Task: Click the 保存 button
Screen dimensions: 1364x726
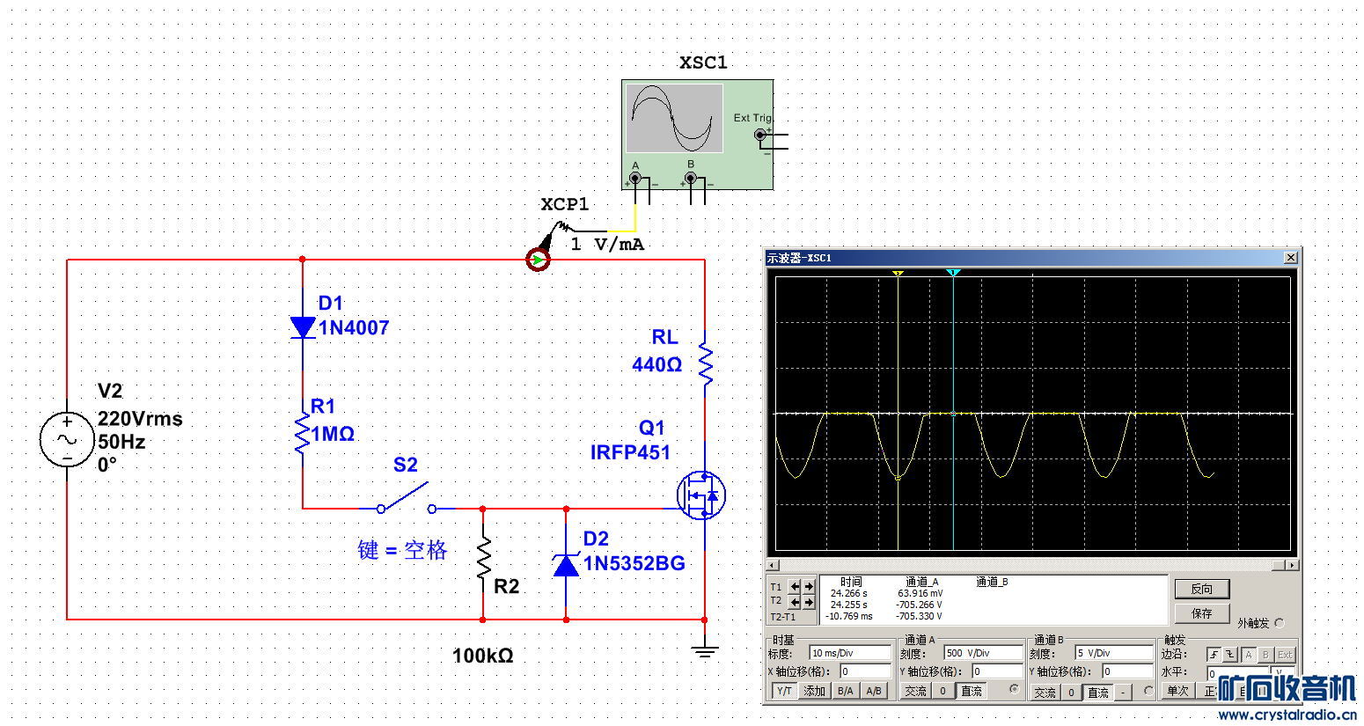Action: tap(1202, 613)
